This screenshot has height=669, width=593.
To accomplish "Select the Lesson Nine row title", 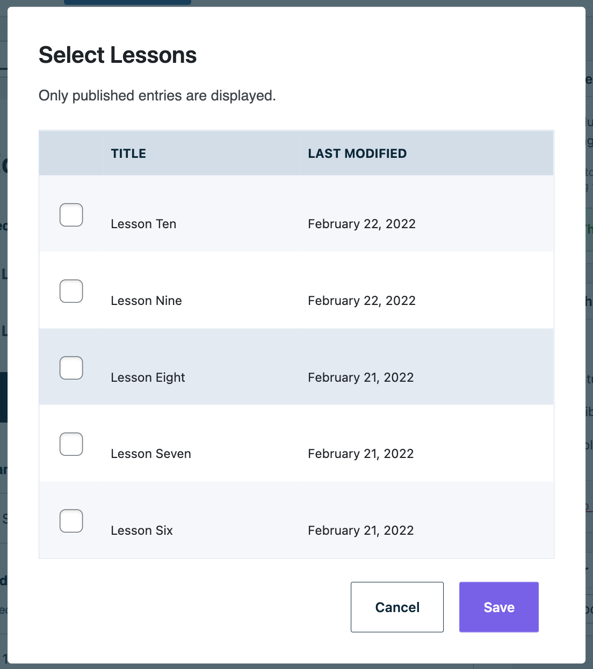I will click(x=146, y=300).
